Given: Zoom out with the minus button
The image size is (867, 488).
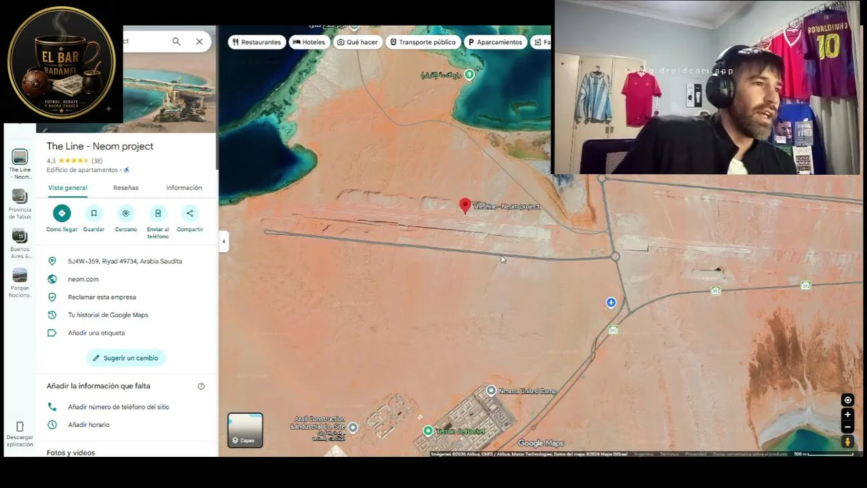Looking at the screenshot, I should pos(847,427).
